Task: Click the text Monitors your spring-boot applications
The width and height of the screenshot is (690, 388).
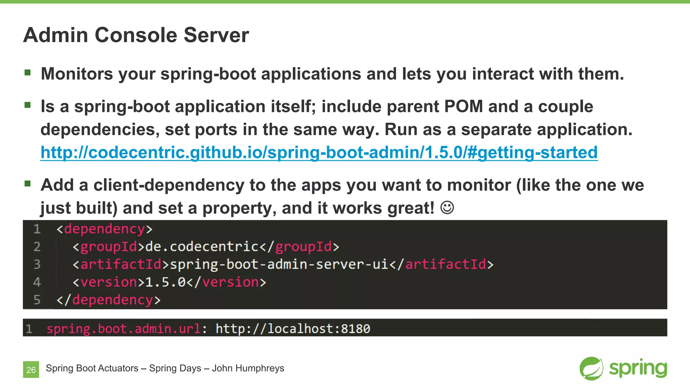Action: coord(201,74)
